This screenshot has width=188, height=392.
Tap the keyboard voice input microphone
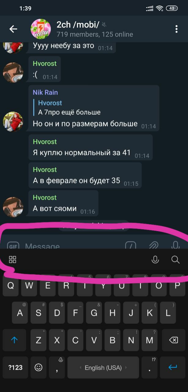(x=155, y=260)
